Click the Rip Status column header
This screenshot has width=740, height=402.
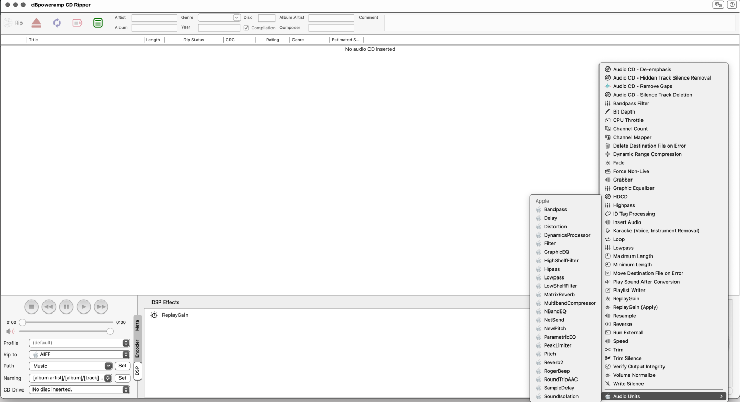tap(194, 40)
